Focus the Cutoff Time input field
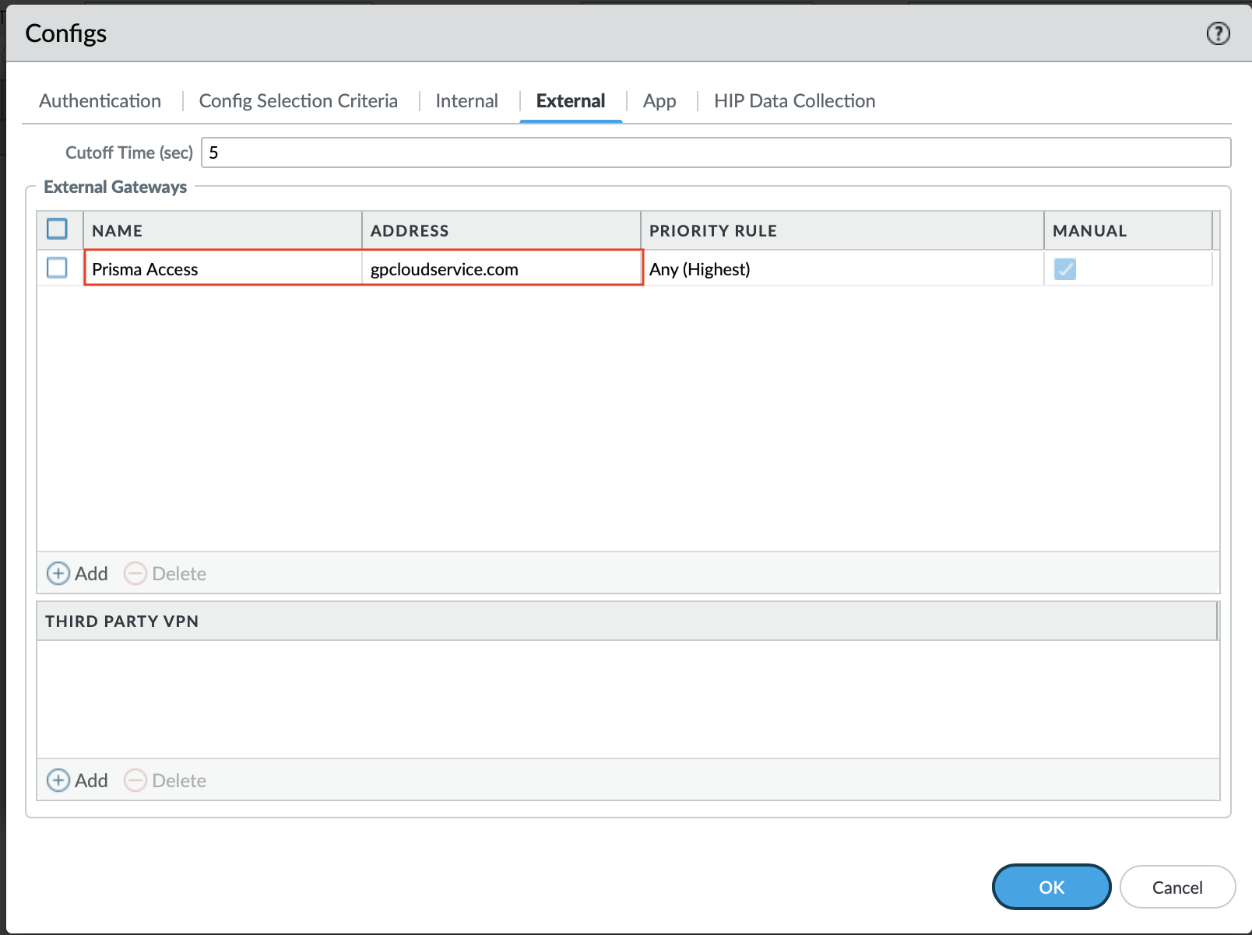 pyautogui.click(x=716, y=152)
